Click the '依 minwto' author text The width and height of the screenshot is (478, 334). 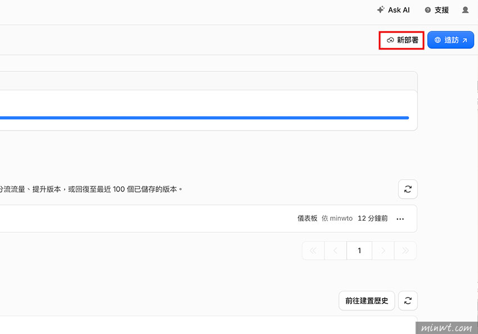(x=337, y=218)
